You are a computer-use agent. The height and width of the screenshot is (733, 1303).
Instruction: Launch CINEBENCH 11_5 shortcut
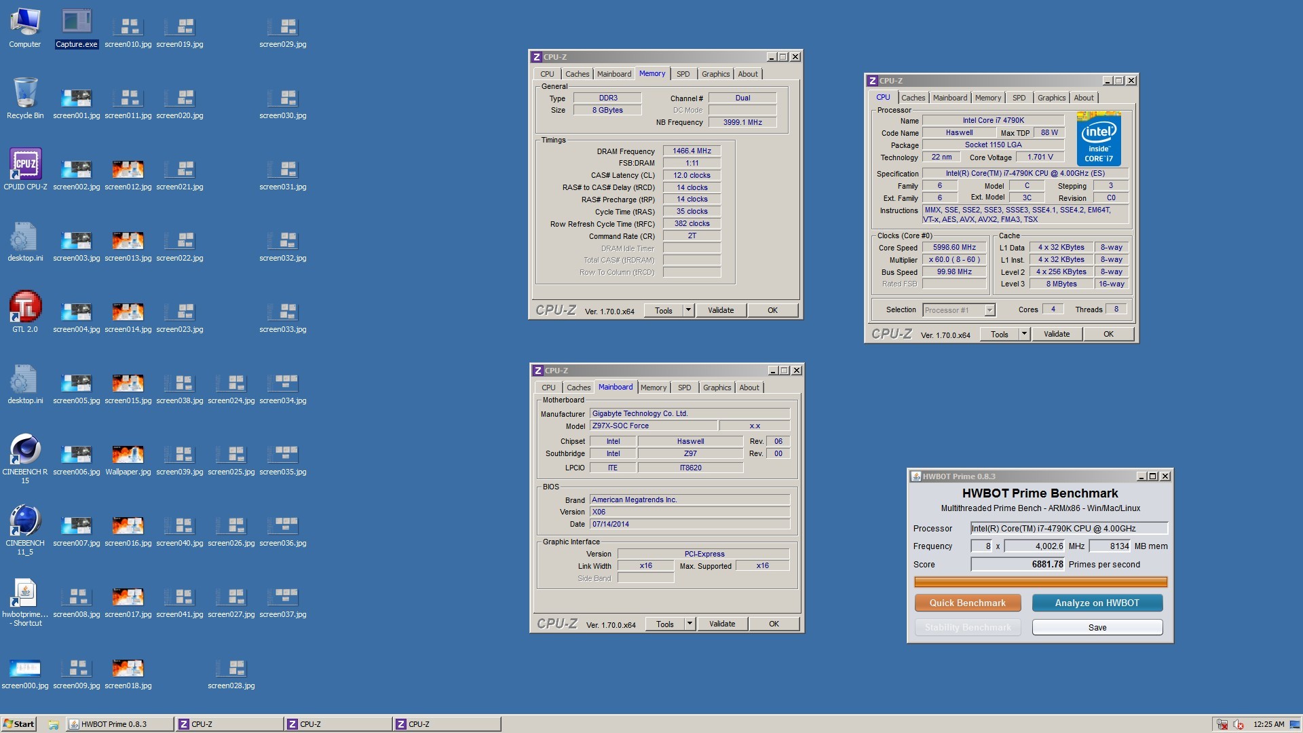point(25,531)
